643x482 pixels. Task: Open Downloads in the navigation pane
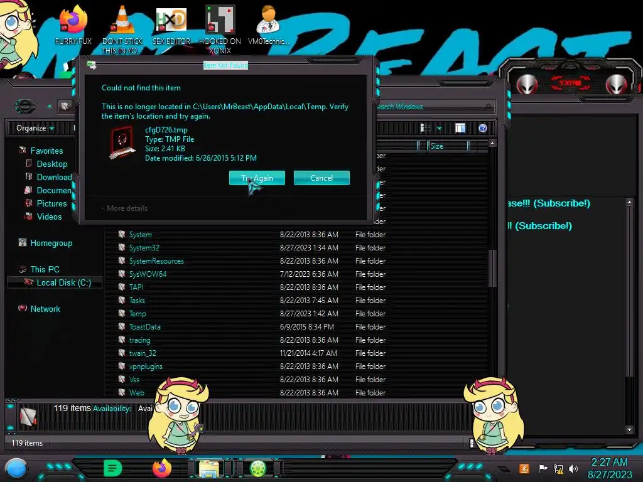coord(54,177)
